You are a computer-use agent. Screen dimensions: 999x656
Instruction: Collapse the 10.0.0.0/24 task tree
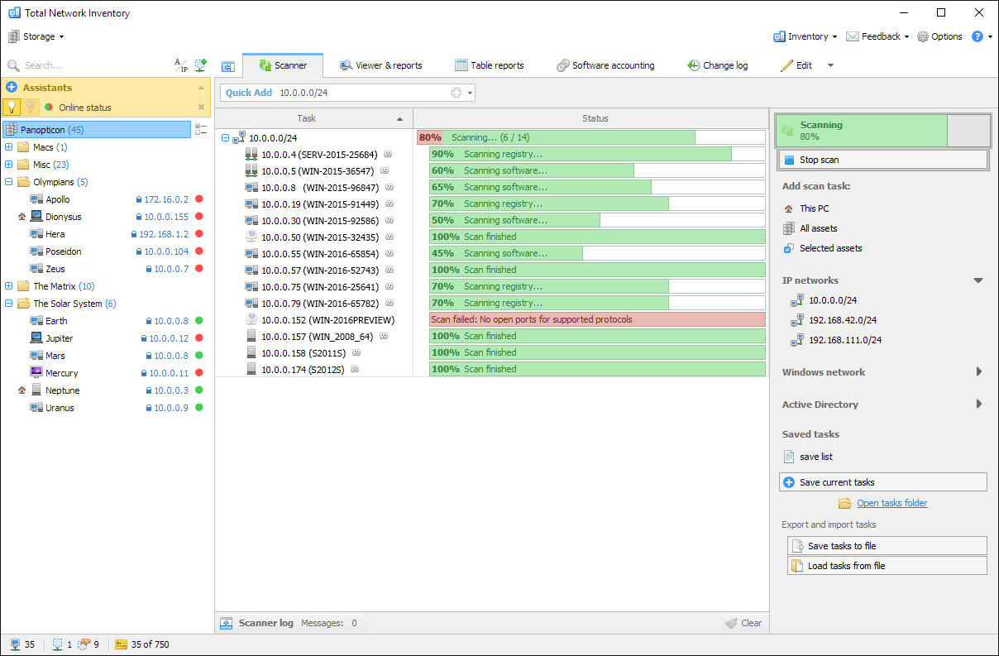[x=224, y=137]
